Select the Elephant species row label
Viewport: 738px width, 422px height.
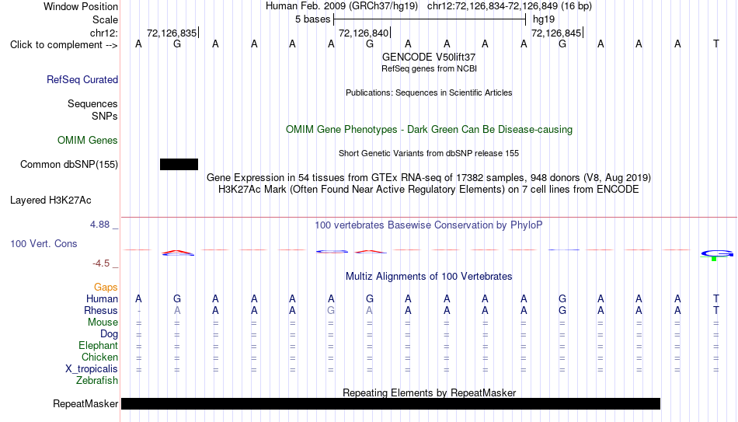[99, 345]
